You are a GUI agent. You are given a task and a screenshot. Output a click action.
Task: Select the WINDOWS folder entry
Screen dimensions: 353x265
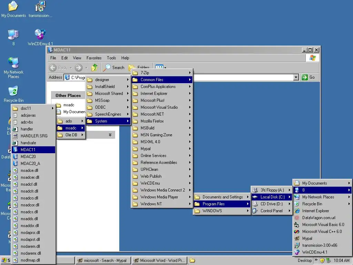(222, 211)
